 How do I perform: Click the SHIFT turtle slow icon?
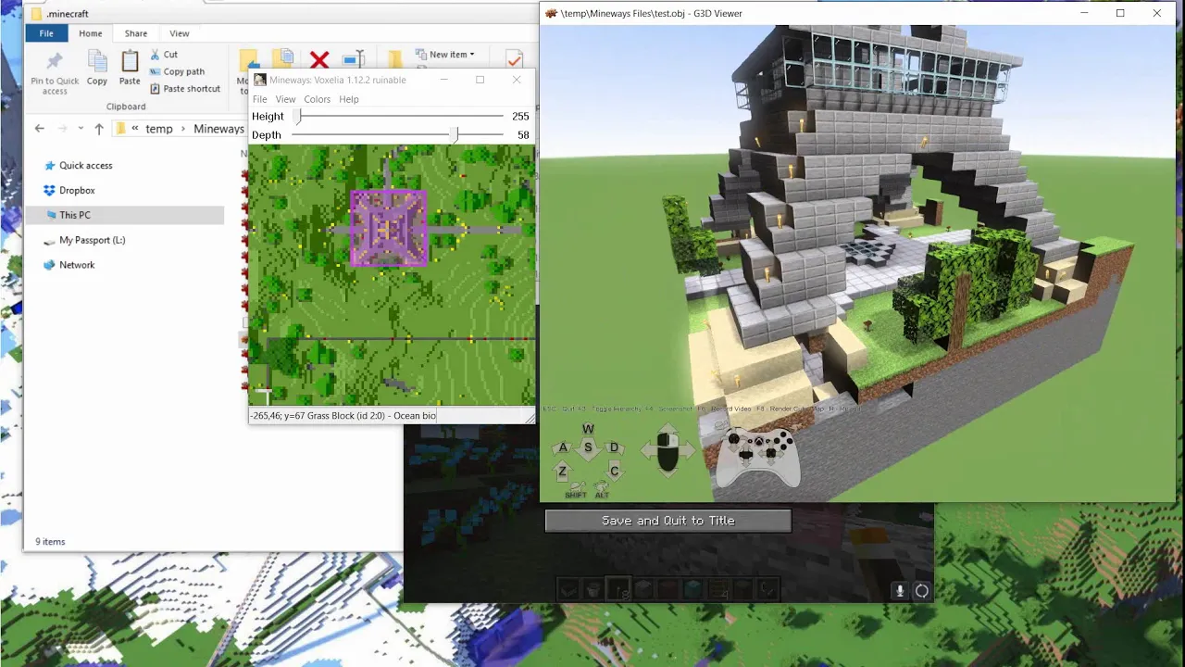(x=576, y=490)
